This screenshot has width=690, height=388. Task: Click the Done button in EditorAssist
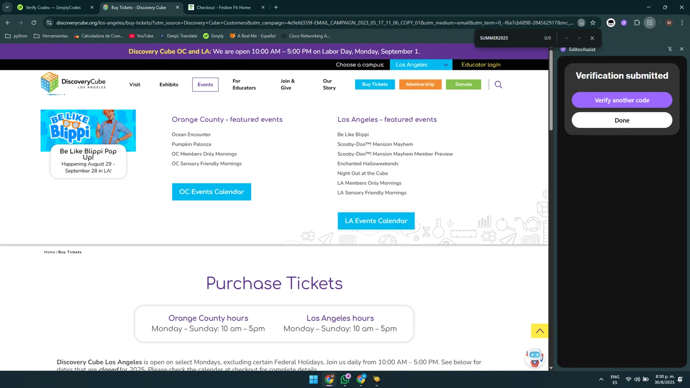point(622,120)
